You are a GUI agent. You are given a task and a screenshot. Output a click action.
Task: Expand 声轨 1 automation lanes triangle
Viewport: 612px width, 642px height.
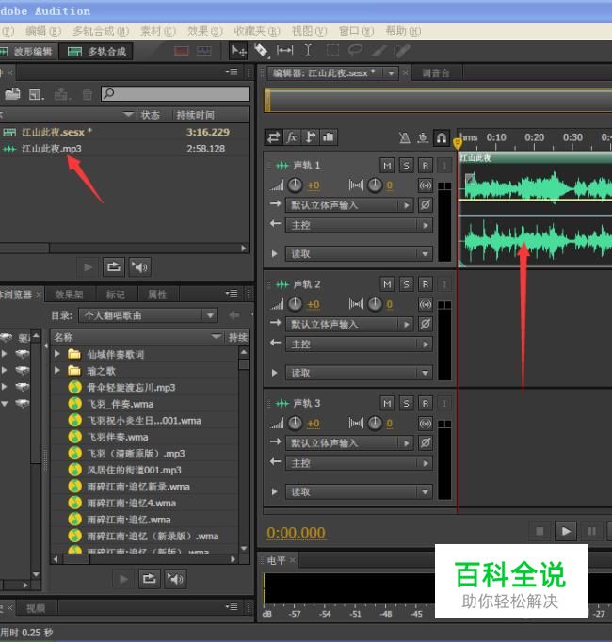coord(274,254)
